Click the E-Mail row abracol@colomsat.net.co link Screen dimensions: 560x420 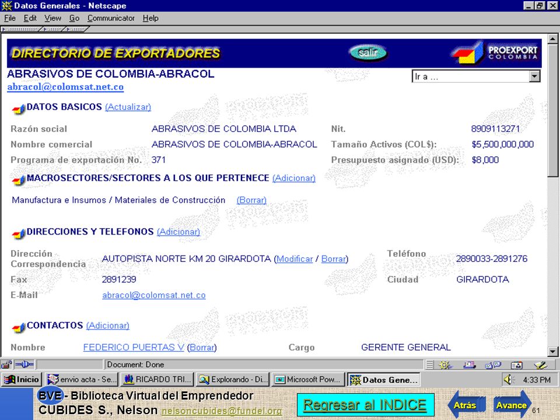pos(154,295)
